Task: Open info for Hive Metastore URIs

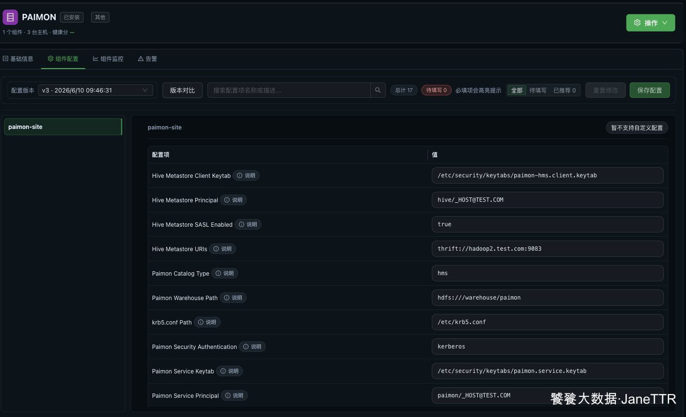Action: [x=223, y=249]
